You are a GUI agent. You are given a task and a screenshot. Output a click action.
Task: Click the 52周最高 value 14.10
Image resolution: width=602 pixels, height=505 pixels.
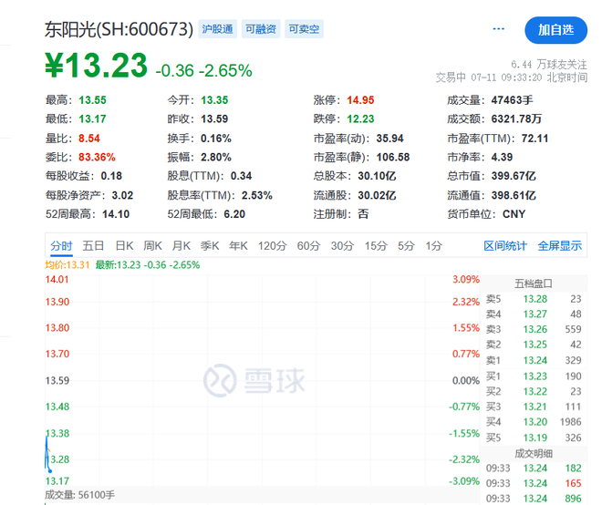coord(116,214)
